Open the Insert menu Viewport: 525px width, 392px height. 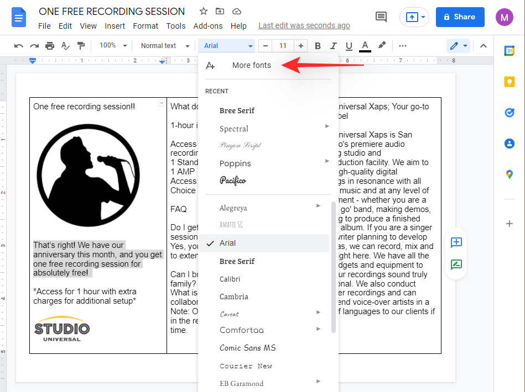115,26
